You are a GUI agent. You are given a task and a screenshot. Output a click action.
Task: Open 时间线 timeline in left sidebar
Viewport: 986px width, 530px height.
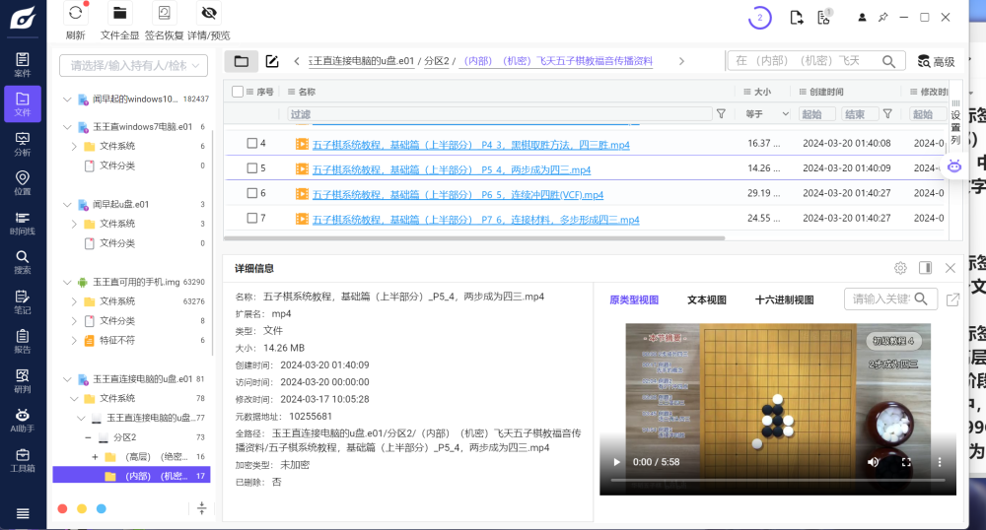[x=22, y=223]
